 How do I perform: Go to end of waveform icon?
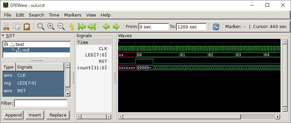pos(92,27)
